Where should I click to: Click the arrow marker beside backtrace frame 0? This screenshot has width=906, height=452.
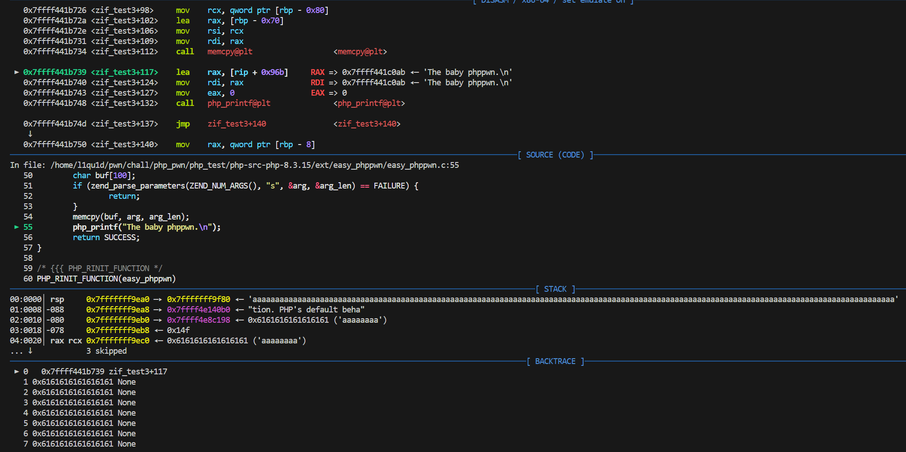pyautogui.click(x=17, y=372)
